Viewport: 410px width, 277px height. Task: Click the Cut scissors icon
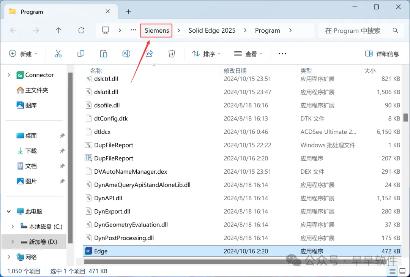tap(58, 54)
